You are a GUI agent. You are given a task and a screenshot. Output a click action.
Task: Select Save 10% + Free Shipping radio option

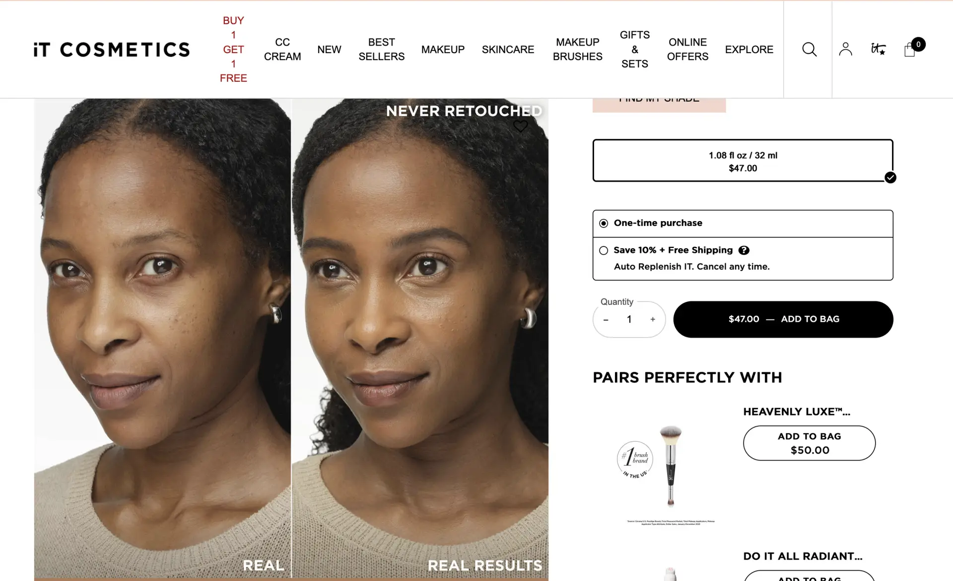pos(604,250)
